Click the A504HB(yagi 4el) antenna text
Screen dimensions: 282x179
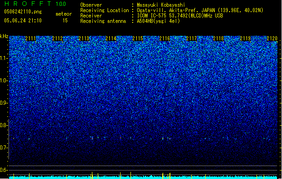pos(158,21)
